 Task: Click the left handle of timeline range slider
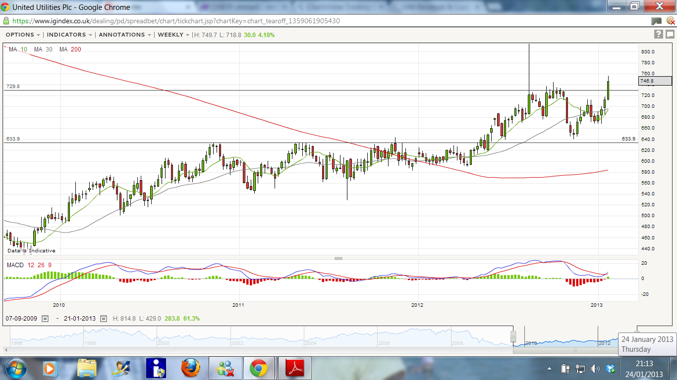513,336
